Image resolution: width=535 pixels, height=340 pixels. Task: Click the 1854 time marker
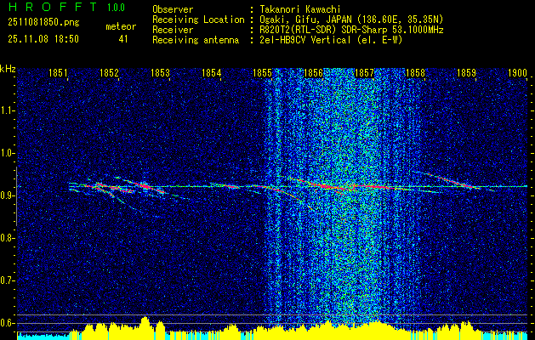tap(211, 72)
